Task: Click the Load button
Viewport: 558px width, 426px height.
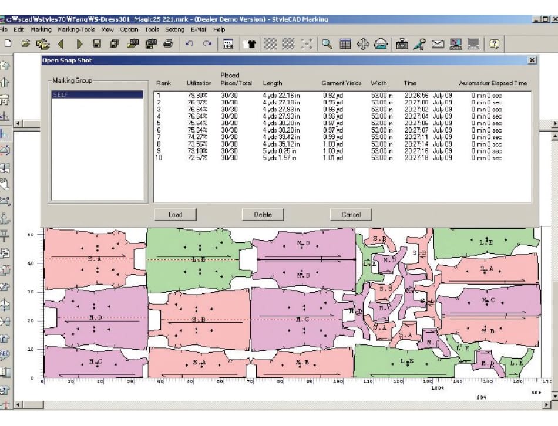Action: click(175, 214)
